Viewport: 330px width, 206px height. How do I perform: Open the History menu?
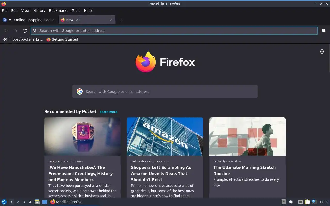click(x=39, y=11)
